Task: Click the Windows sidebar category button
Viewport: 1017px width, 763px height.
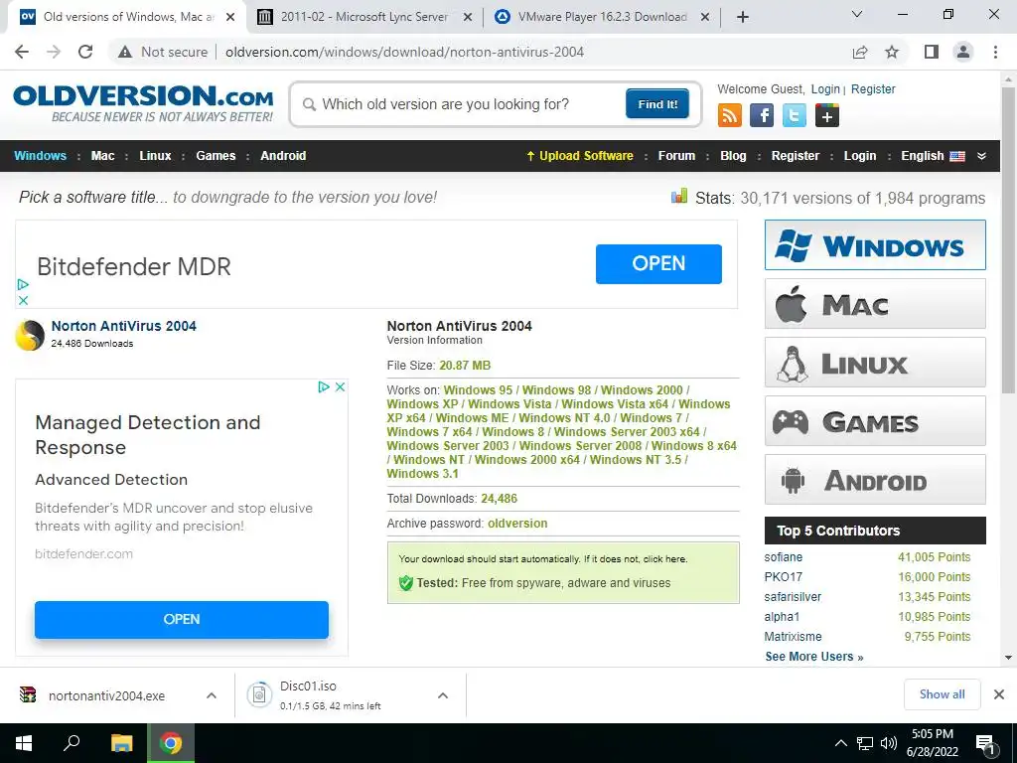Action: point(875,244)
